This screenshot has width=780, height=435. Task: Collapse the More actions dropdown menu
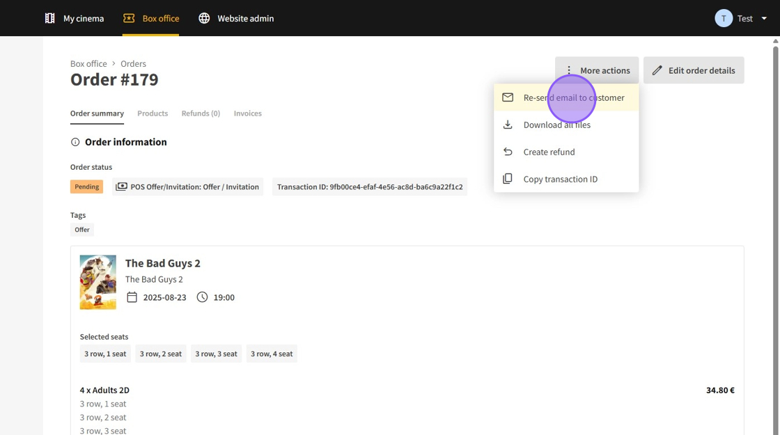click(x=597, y=70)
